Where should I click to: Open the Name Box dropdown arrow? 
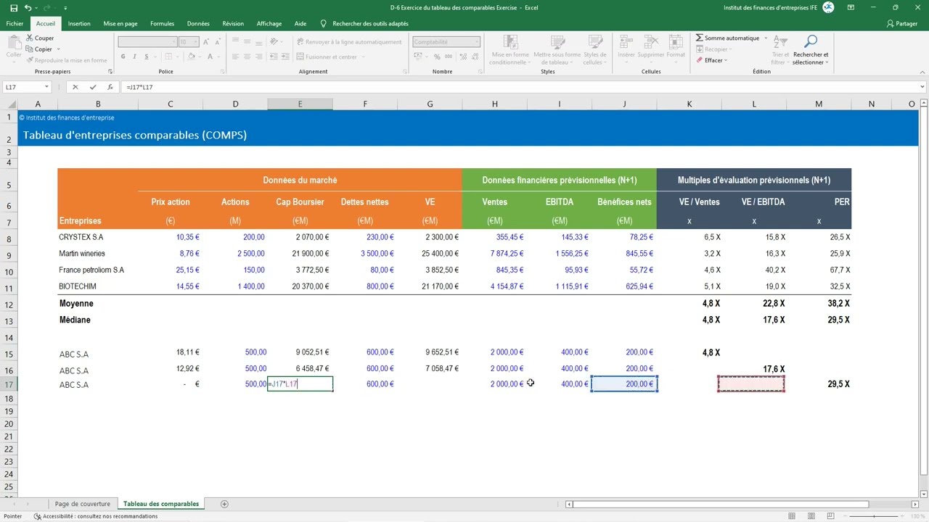[46, 87]
